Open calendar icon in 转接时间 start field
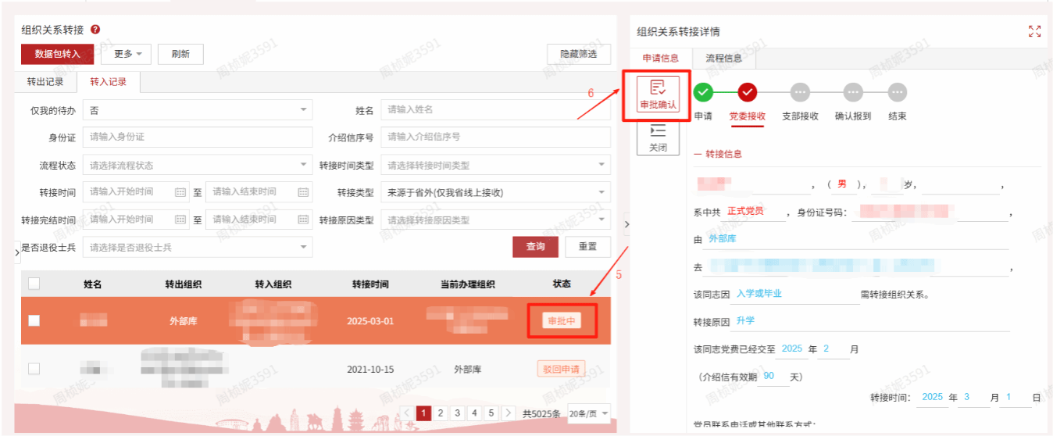The height and width of the screenshot is (436, 1053). coord(180,192)
